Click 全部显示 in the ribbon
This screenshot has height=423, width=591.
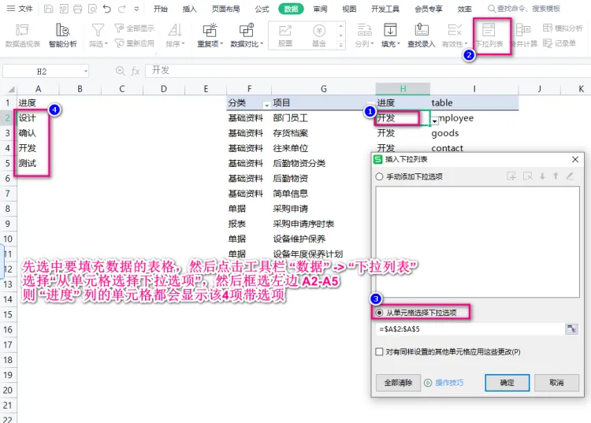(135, 28)
